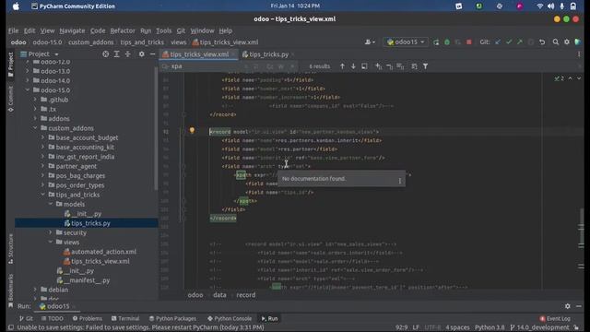Image resolution: width=590 pixels, height=332 pixels.
Task: Collapse all in the Project panel
Action: click(x=128, y=54)
